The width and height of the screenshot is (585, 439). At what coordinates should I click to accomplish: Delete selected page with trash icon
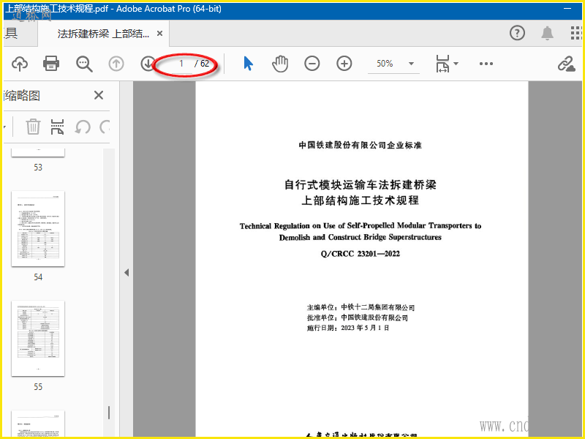pos(33,127)
